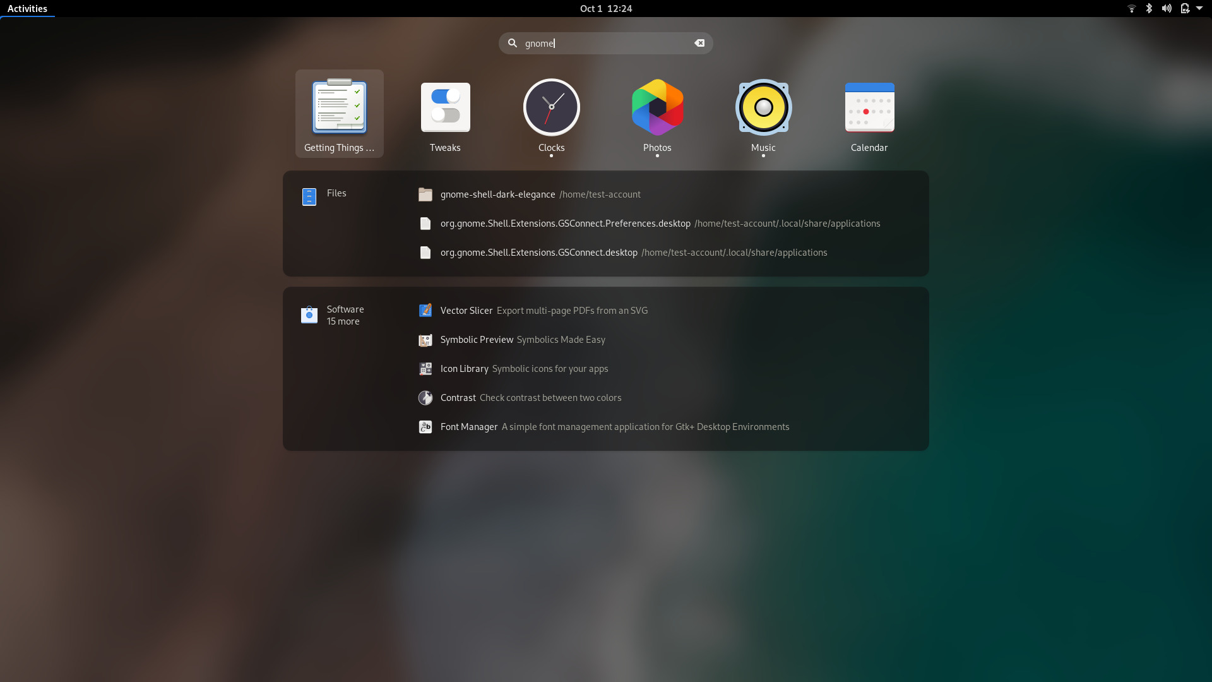Open the Tweaks application icon
Viewport: 1212px width, 682px height.
pyautogui.click(x=445, y=108)
